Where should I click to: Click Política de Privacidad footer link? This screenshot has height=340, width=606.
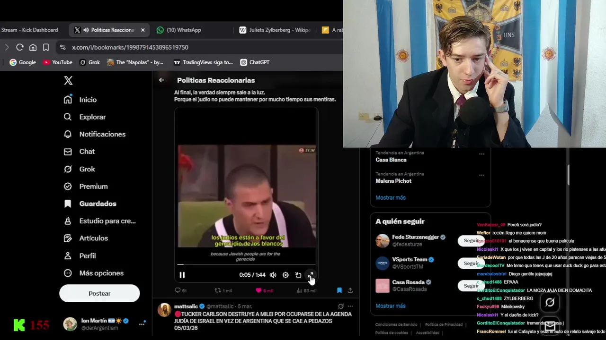click(444, 324)
